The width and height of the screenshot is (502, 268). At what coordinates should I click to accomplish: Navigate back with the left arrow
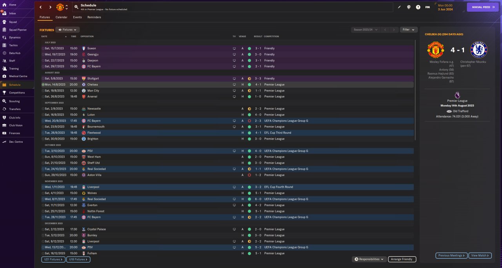click(x=40, y=7)
